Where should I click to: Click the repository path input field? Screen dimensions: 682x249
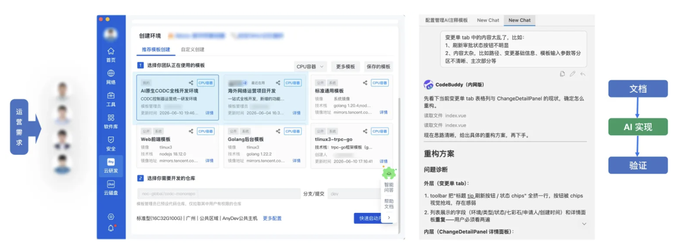218,194
